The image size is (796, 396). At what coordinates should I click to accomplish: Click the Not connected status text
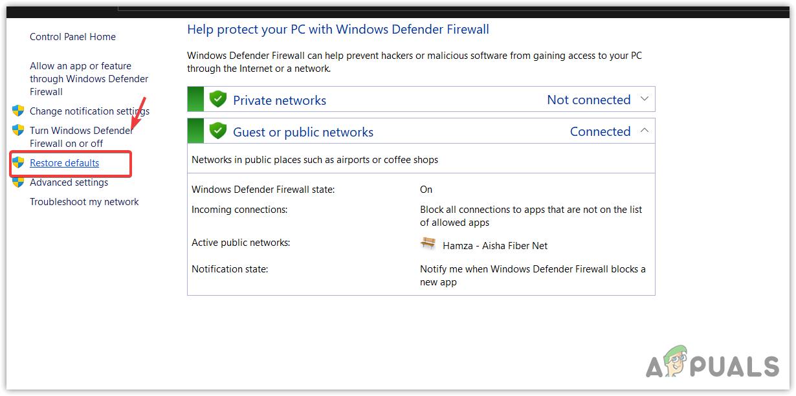click(x=588, y=100)
